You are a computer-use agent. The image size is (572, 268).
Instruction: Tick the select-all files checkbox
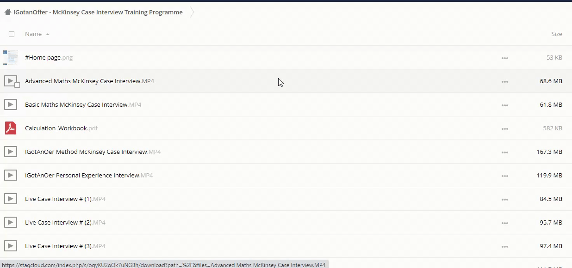tap(12, 34)
